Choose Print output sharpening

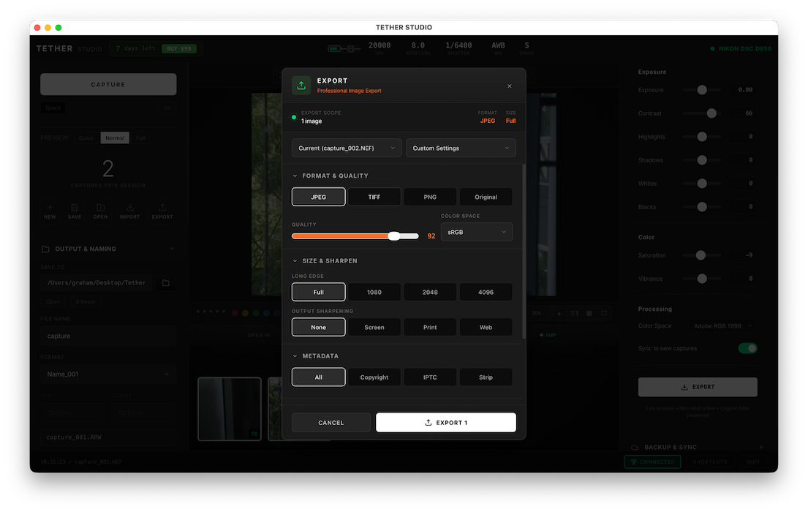(x=430, y=327)
